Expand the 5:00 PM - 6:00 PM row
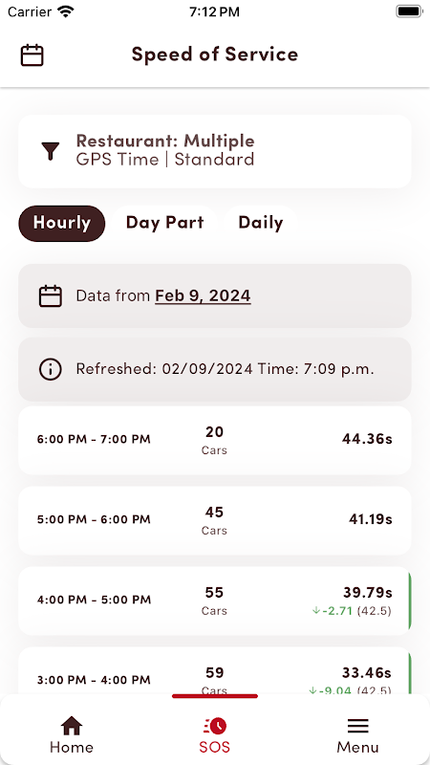 tap(214, 520)
